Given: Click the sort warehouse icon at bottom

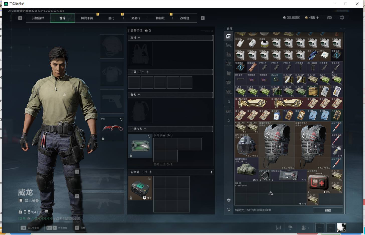Looking at the screenshot, I should 229,210.
